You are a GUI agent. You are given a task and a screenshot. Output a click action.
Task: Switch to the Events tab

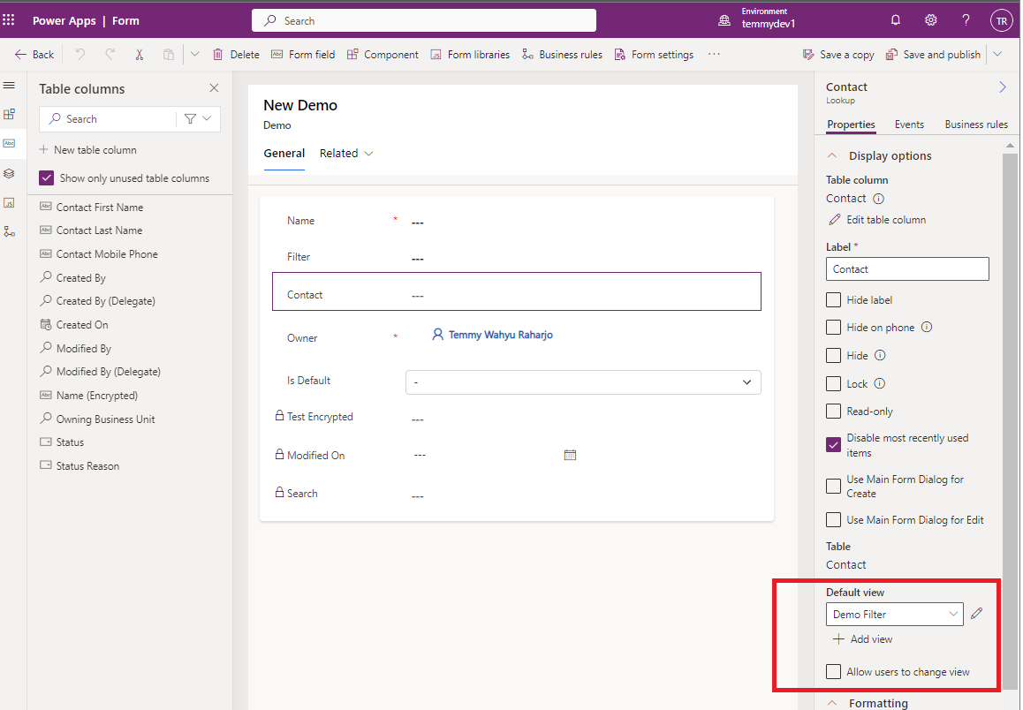(x=909, y=125)
